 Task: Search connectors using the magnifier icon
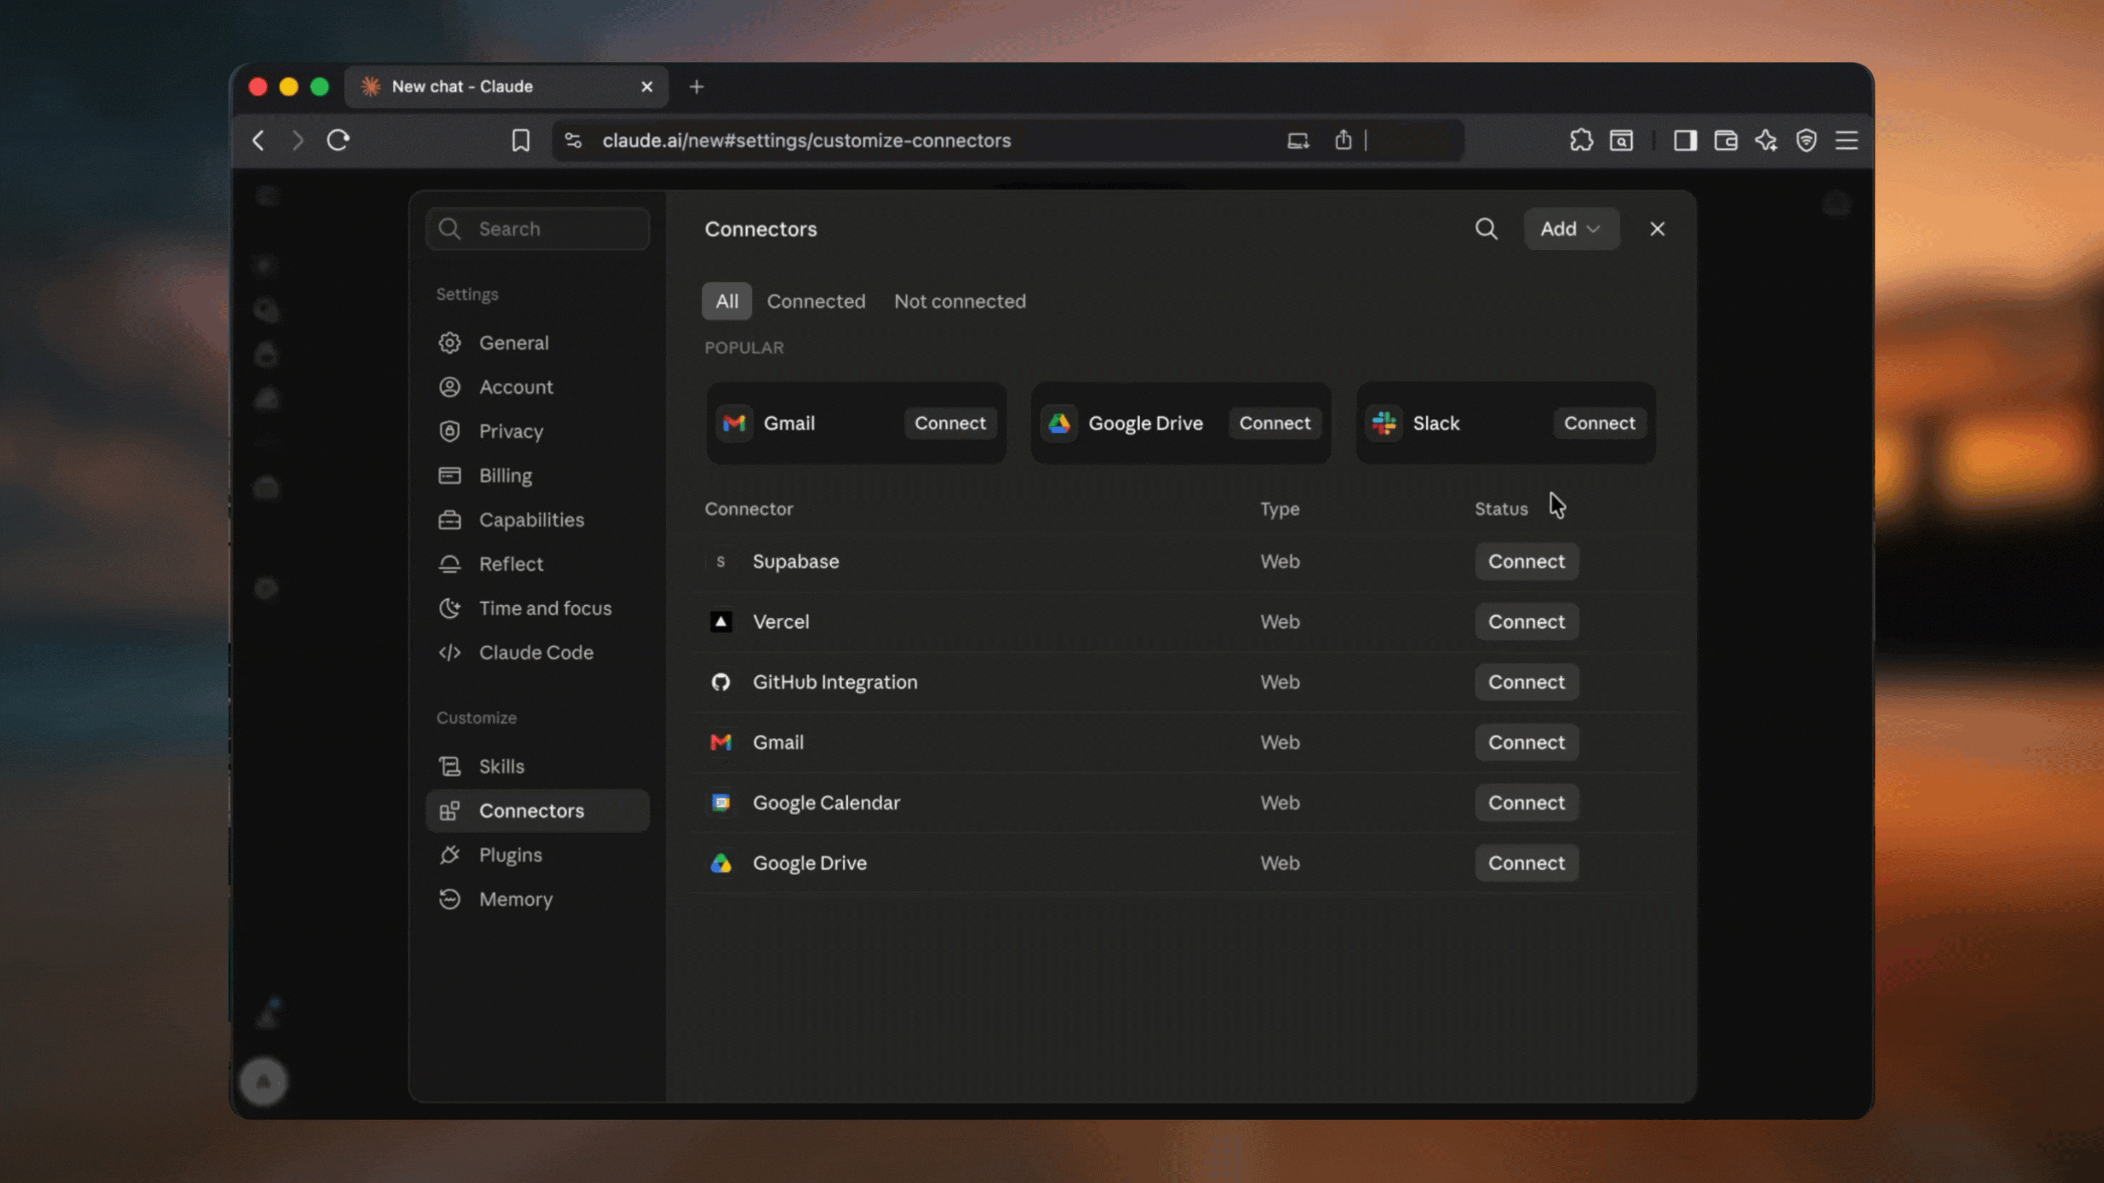point(1486,228)
